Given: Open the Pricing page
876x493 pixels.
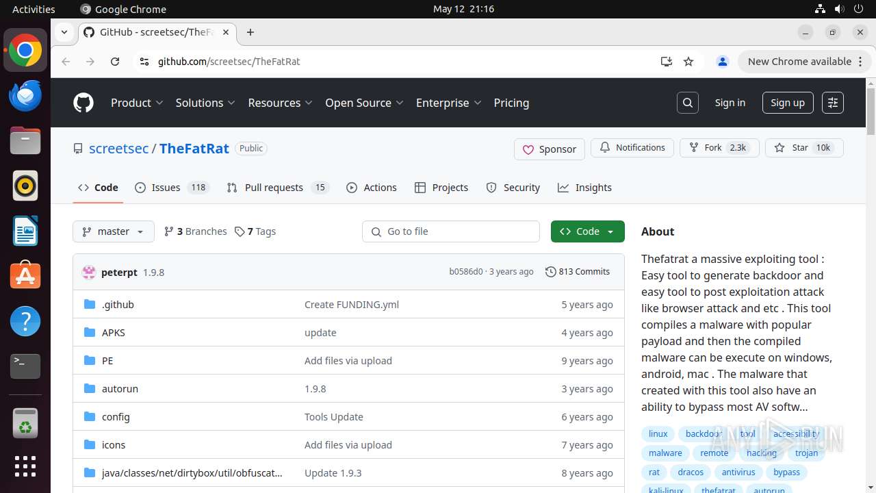Looking at the screenshot, I should click(x=511, y=103).
